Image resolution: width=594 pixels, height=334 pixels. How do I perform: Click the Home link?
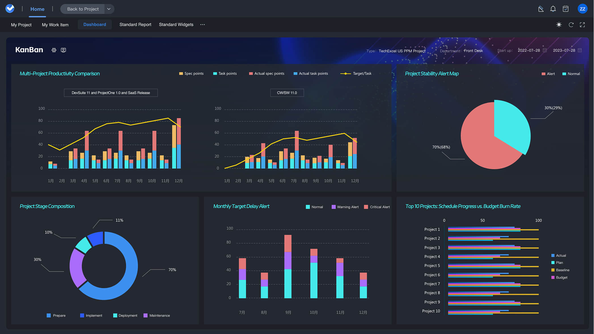point(37,9)
